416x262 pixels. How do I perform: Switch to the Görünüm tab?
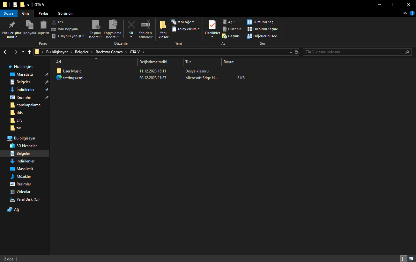pos(65,13)
